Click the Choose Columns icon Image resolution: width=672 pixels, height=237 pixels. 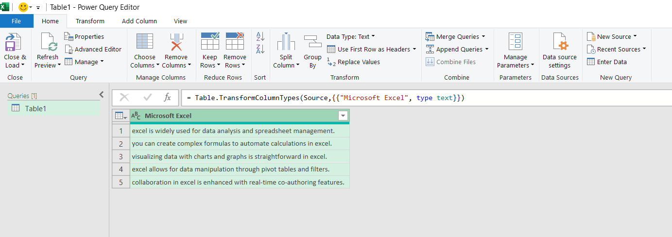click(145, 42)
